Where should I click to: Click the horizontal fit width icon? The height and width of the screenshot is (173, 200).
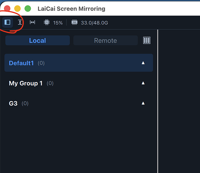coord(32,22)
